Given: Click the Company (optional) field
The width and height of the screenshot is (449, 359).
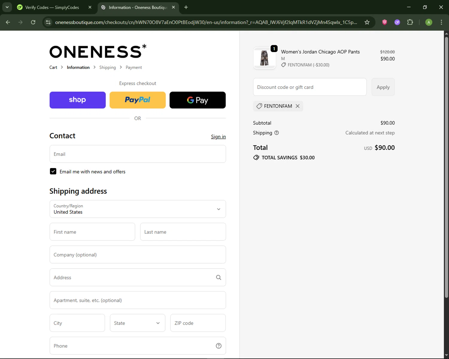Looking at the screenshot, I should (x=138, y=255).
